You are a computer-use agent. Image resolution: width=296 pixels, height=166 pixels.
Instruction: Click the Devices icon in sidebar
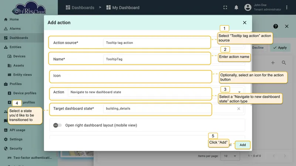click(x=10, y=56)
